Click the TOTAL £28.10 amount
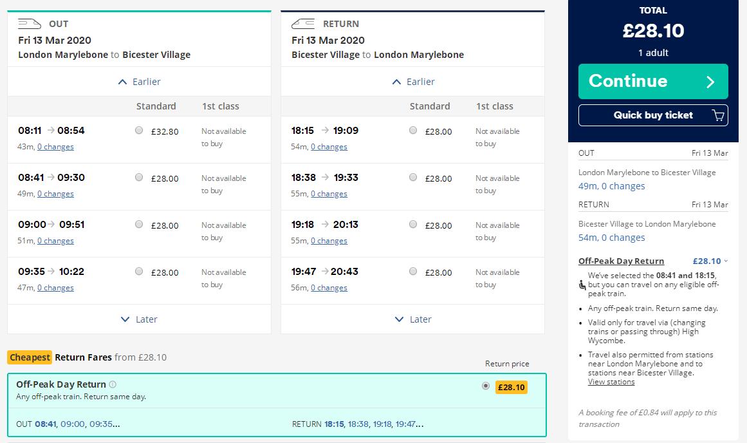Image resolution: width=747 pixels, height=443 pixels. coord(653,31)
